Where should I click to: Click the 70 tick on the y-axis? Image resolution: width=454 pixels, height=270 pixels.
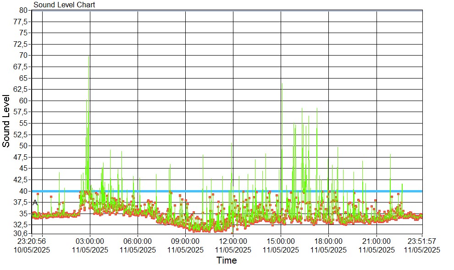[x=24, y=55]
